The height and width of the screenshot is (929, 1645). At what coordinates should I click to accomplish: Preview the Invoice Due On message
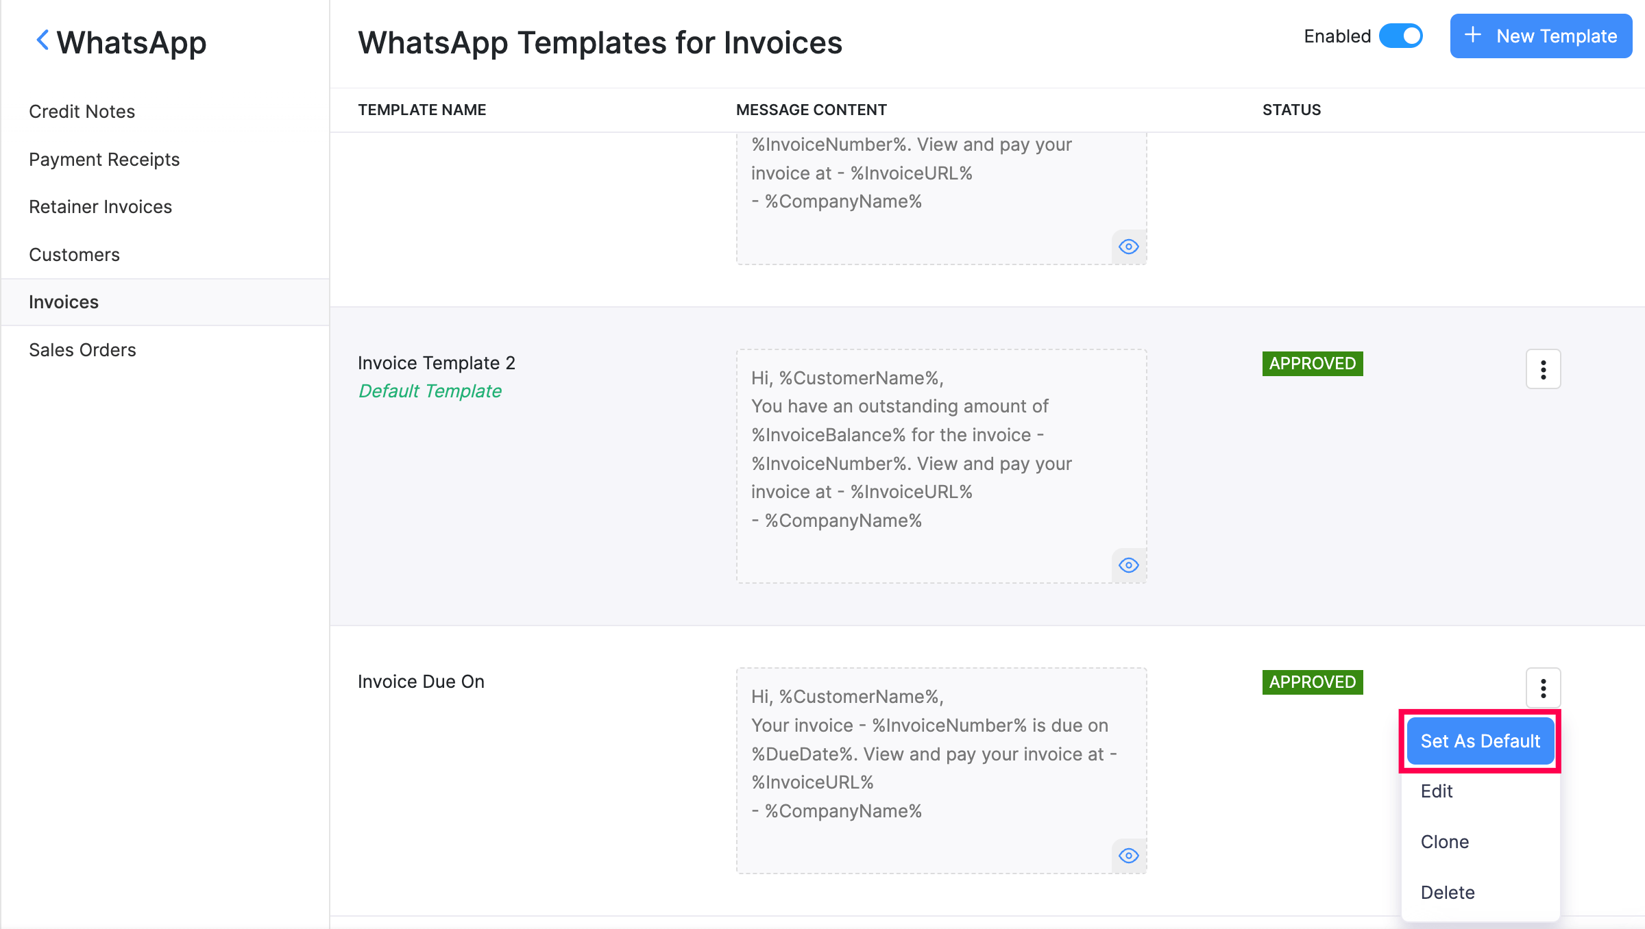[1128, 856]
